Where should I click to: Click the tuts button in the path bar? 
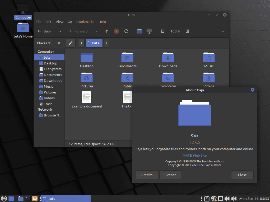coord(94,43)
